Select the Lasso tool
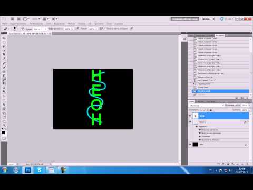253x190 pixels. click(4, 46)
